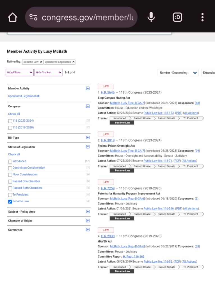The image size is (215, 281).
Task: Open the 58 cosponsors link
Action: tap(197, 103)
